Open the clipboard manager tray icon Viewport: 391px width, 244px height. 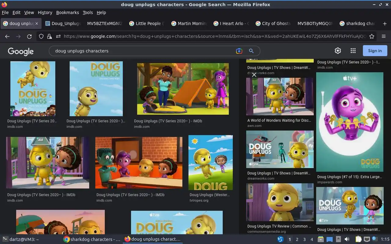(359, 239)
